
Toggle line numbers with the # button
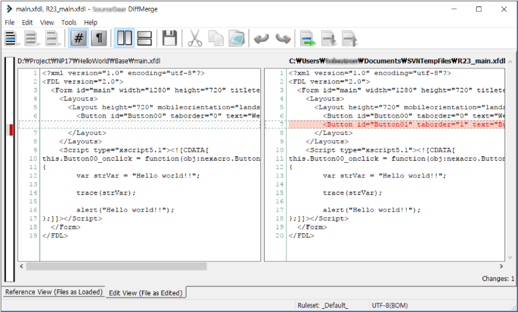pyautogui.click(x=78, y=39)
